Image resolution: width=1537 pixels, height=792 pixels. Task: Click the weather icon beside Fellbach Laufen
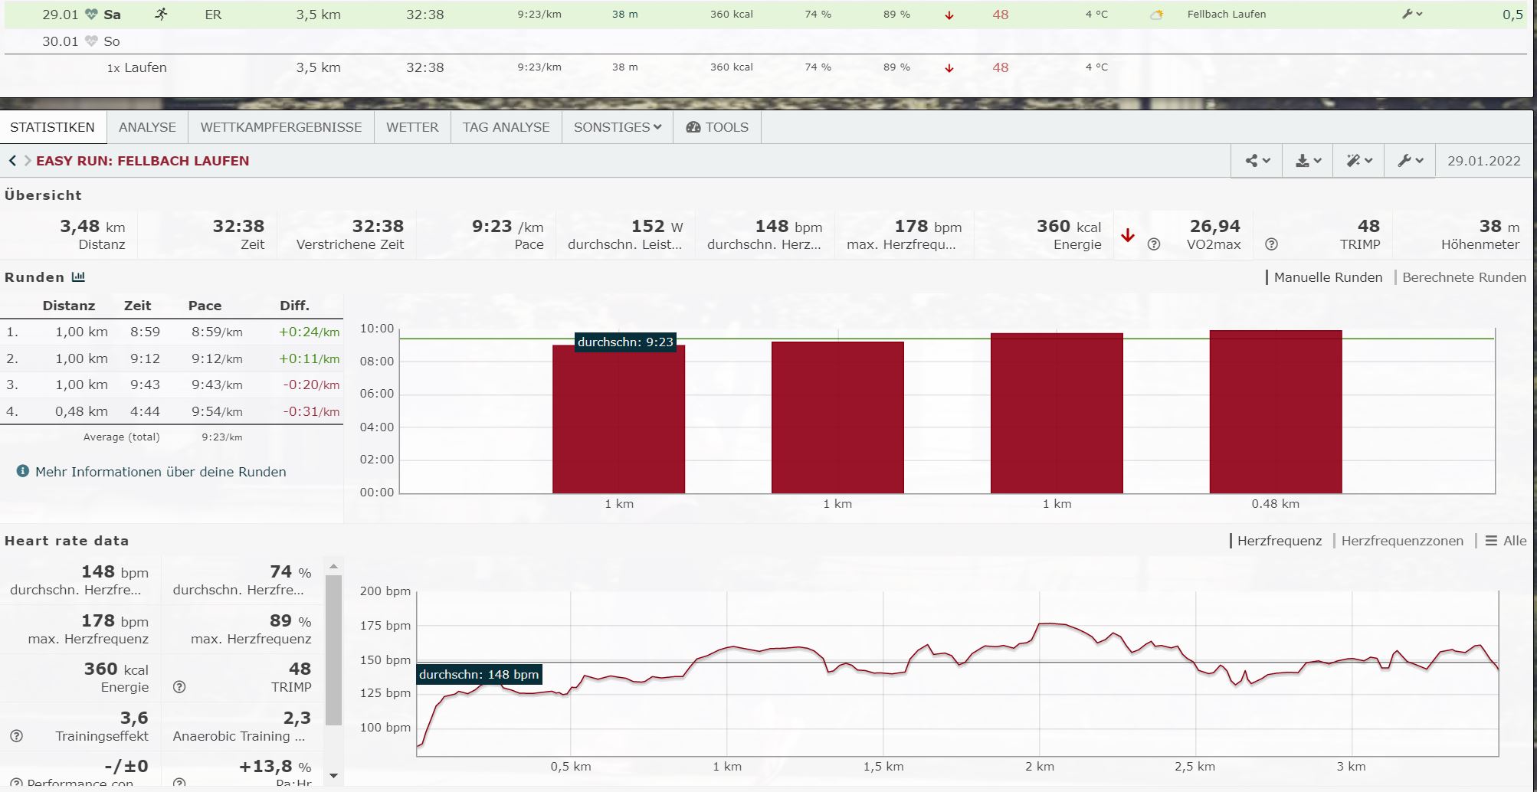coord(1156,15)
